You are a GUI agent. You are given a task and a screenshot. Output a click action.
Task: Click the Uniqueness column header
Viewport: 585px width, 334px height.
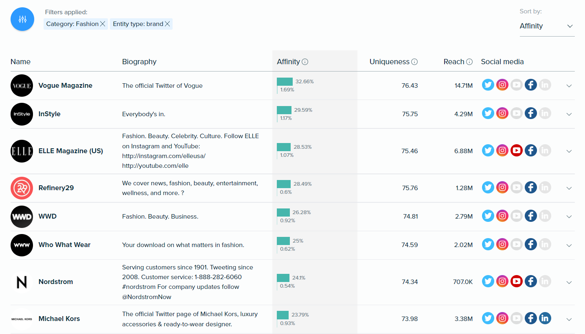click(x=389, y=62)
